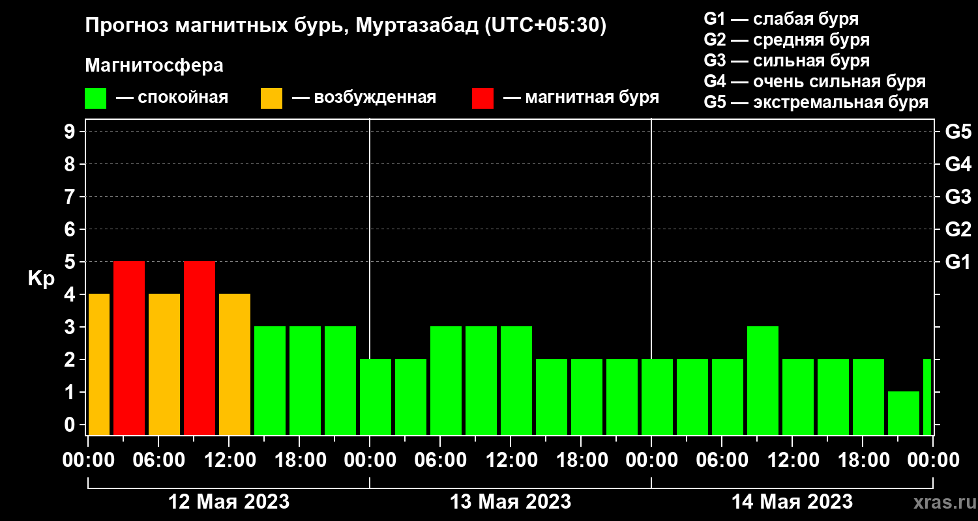Click the '12:00' time label under 12 Мая
The image size is (978, 521).
click(x=229, y=460)
